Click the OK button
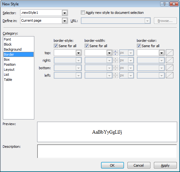 point(112,165)
